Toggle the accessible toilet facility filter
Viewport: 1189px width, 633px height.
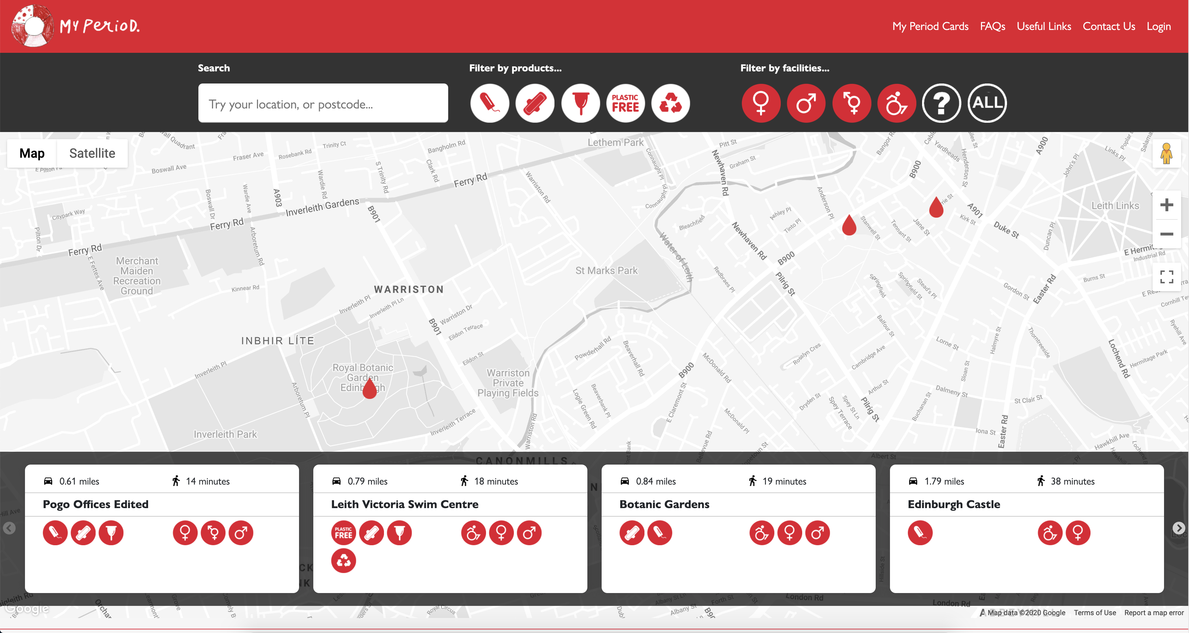897,103
